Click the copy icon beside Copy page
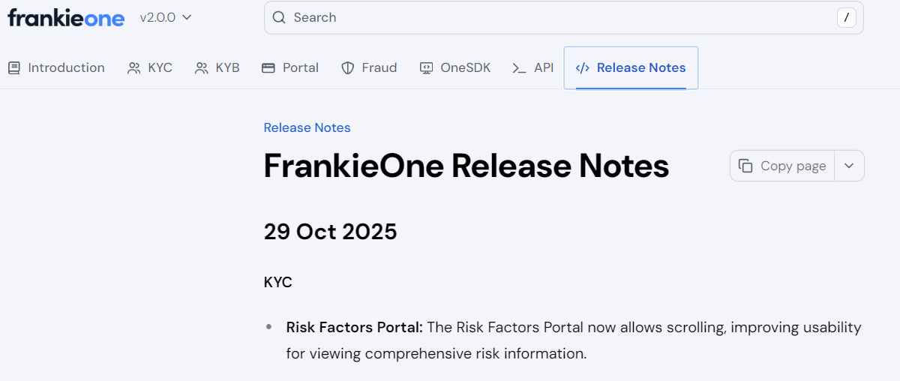 coord(745,166)
